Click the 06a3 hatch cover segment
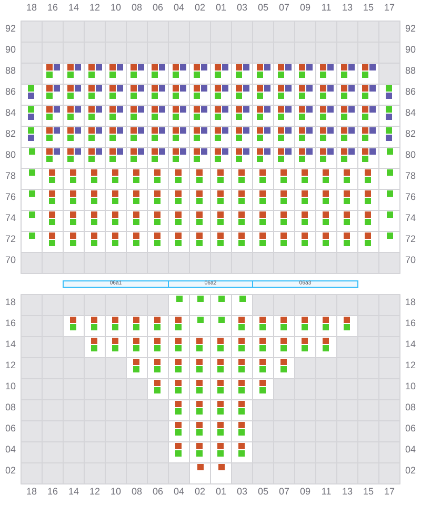Viewport: 421px width, 505px height. 305,284
